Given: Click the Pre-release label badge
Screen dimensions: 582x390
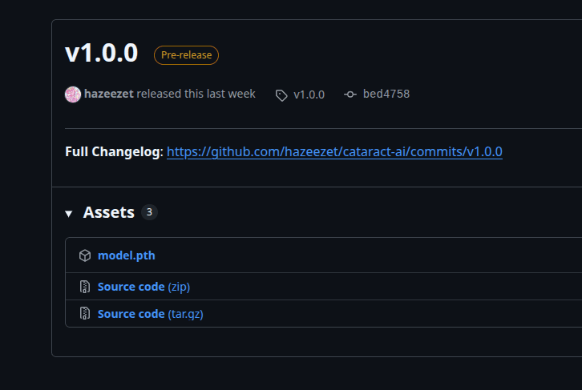Looking at the screenshot, I should click(186, 55).
